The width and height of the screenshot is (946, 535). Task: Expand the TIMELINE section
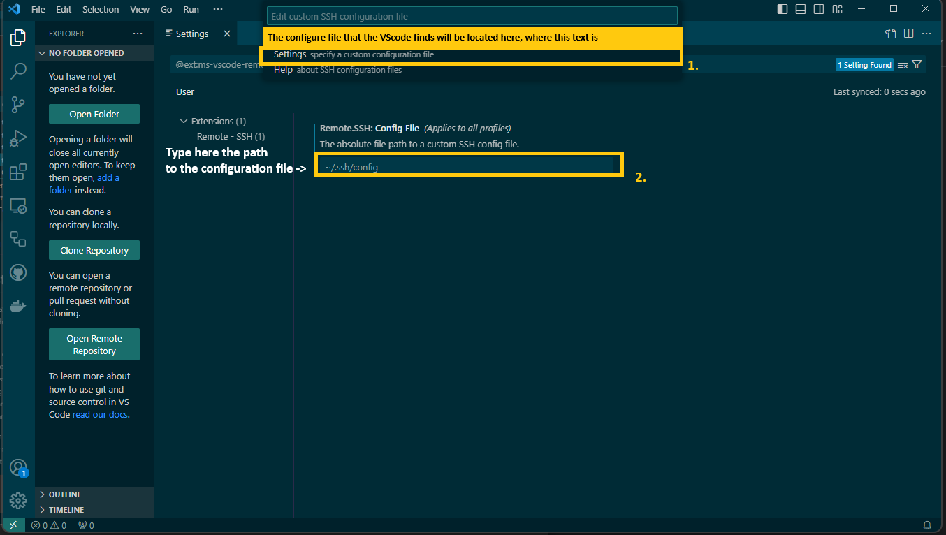click(x=67, y=509)
